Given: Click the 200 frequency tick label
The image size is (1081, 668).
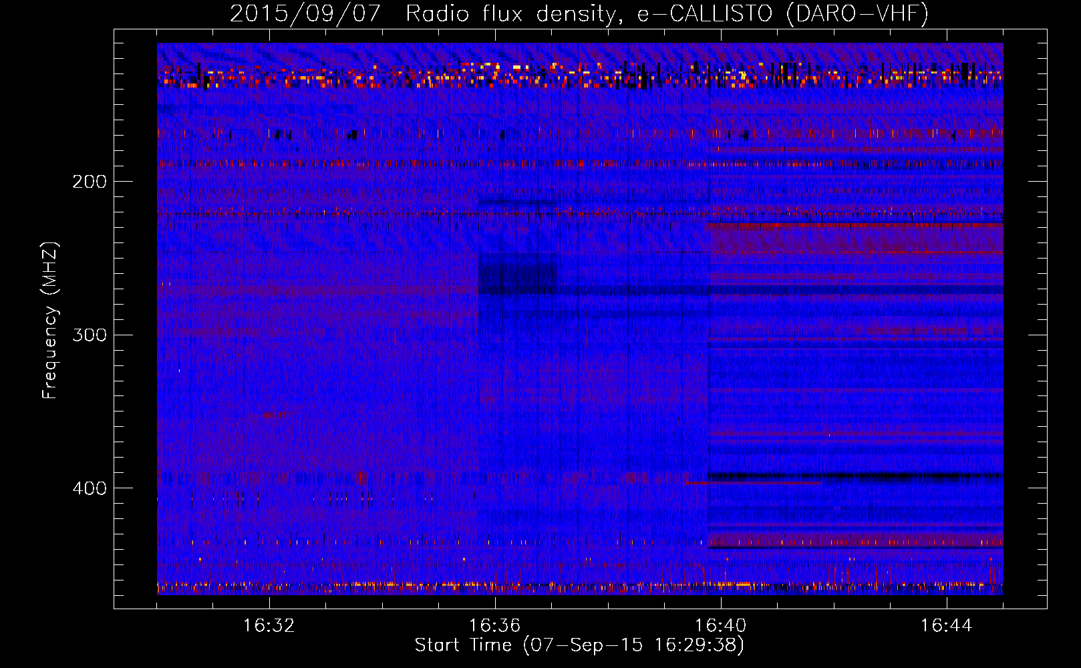Looking at the screenshot, I should click(x=90, y=182).
